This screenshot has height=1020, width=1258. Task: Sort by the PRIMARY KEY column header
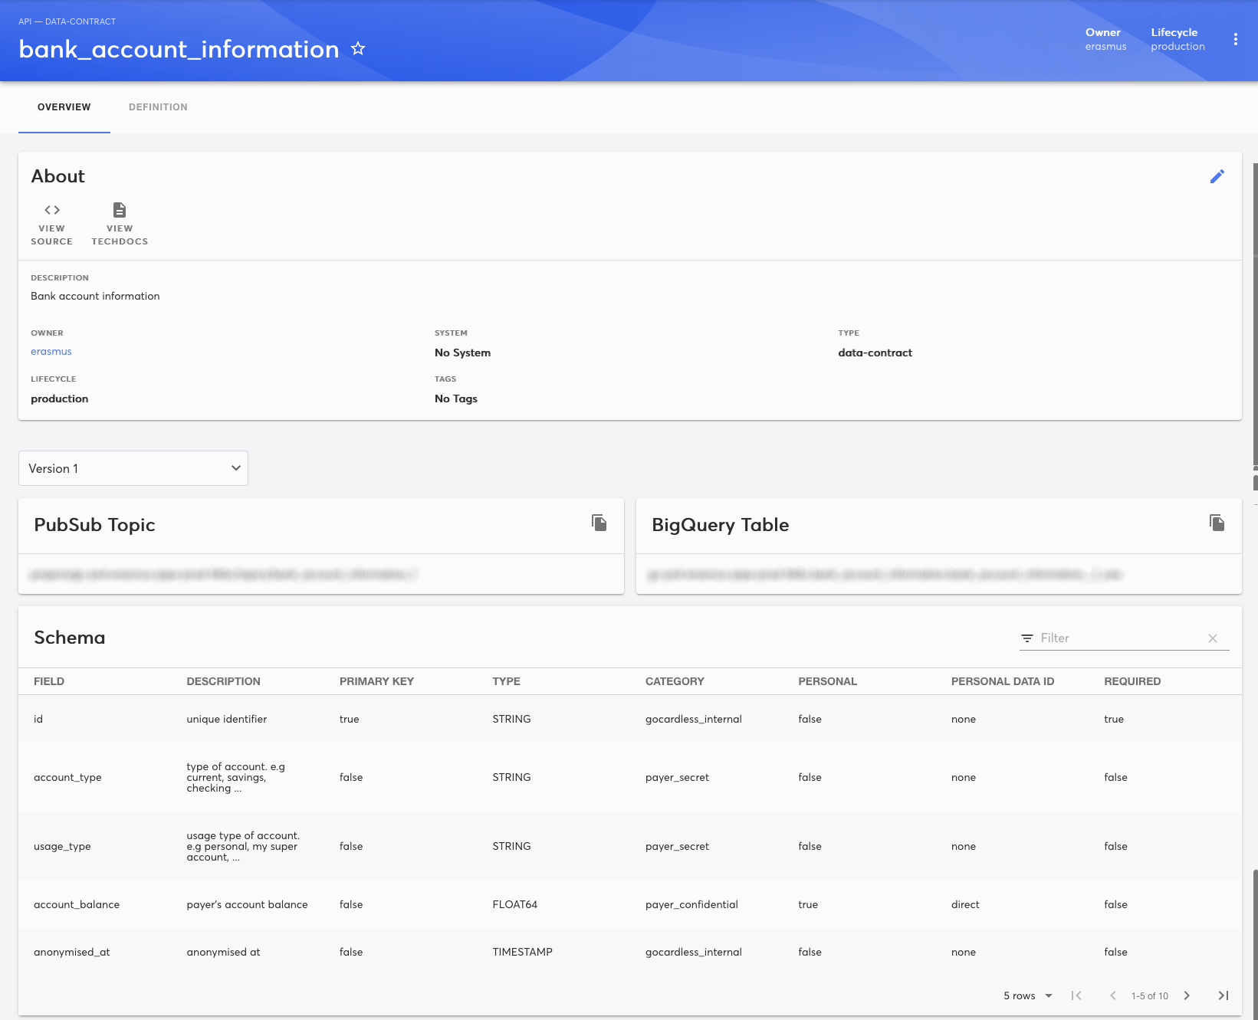point(376,681)
